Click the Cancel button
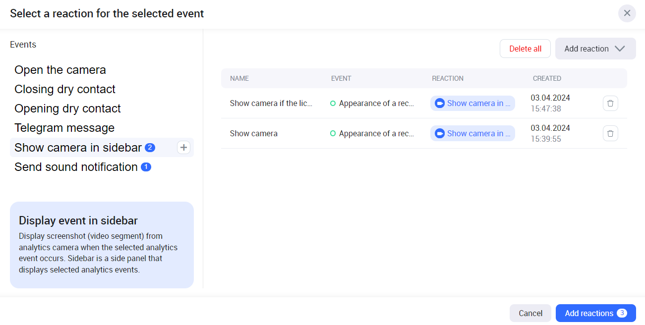This screenshot has height=325, width=645. click(x=530, y=313)
